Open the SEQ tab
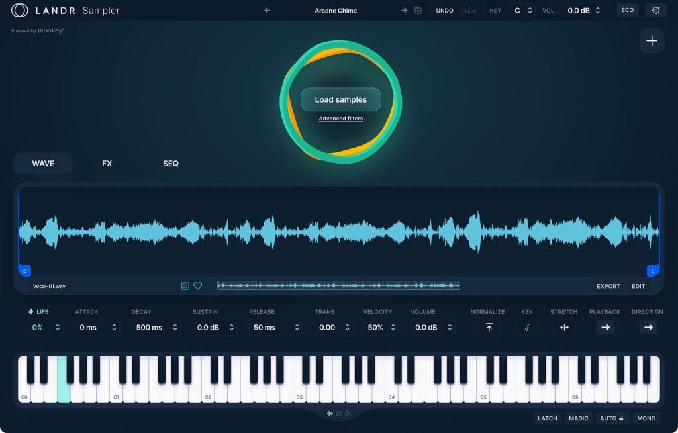 click(170, 163)
